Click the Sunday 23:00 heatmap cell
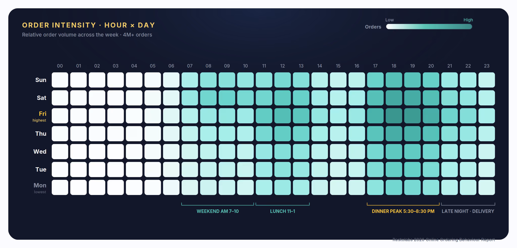The image size is (517, 248). [487, 80]
